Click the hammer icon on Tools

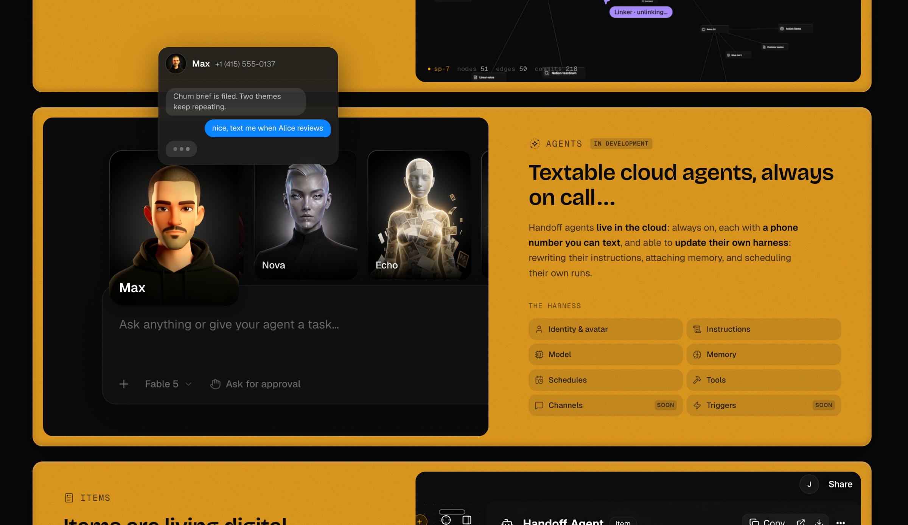coord(697,380)
